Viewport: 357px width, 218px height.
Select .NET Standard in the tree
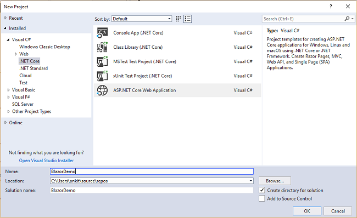[x=34, y=68]
